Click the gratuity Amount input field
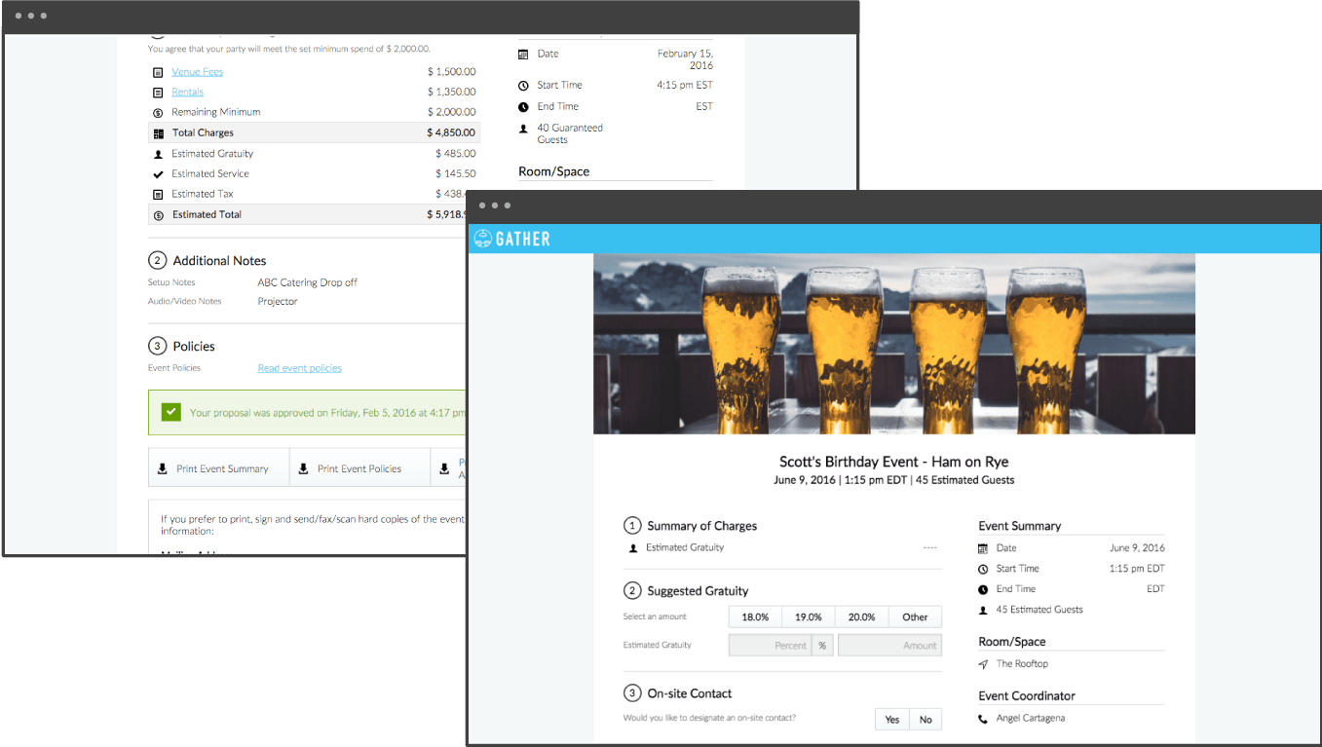The height and width of the screenshot is (747, 1322). click(x=889, y=645)
